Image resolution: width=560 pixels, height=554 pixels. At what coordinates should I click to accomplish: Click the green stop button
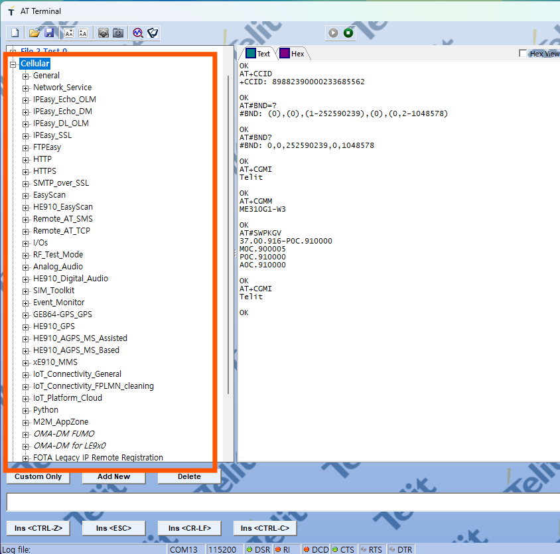348,33
